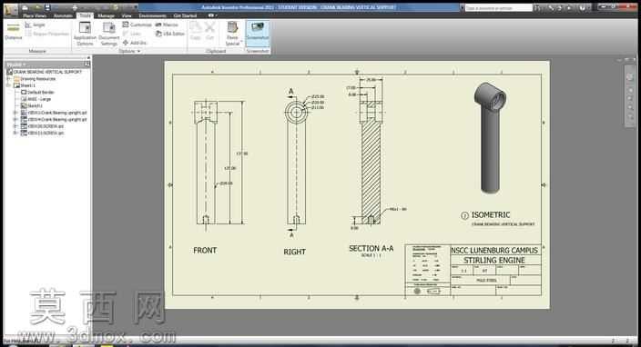Click the keyword search input field
This screenshot has width=641, height=347.
click(x=499, y=8)
